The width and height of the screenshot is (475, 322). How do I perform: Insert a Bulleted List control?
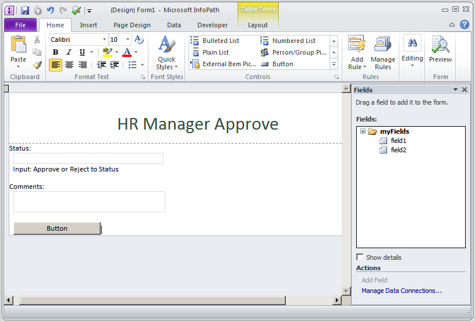point(215,41)
